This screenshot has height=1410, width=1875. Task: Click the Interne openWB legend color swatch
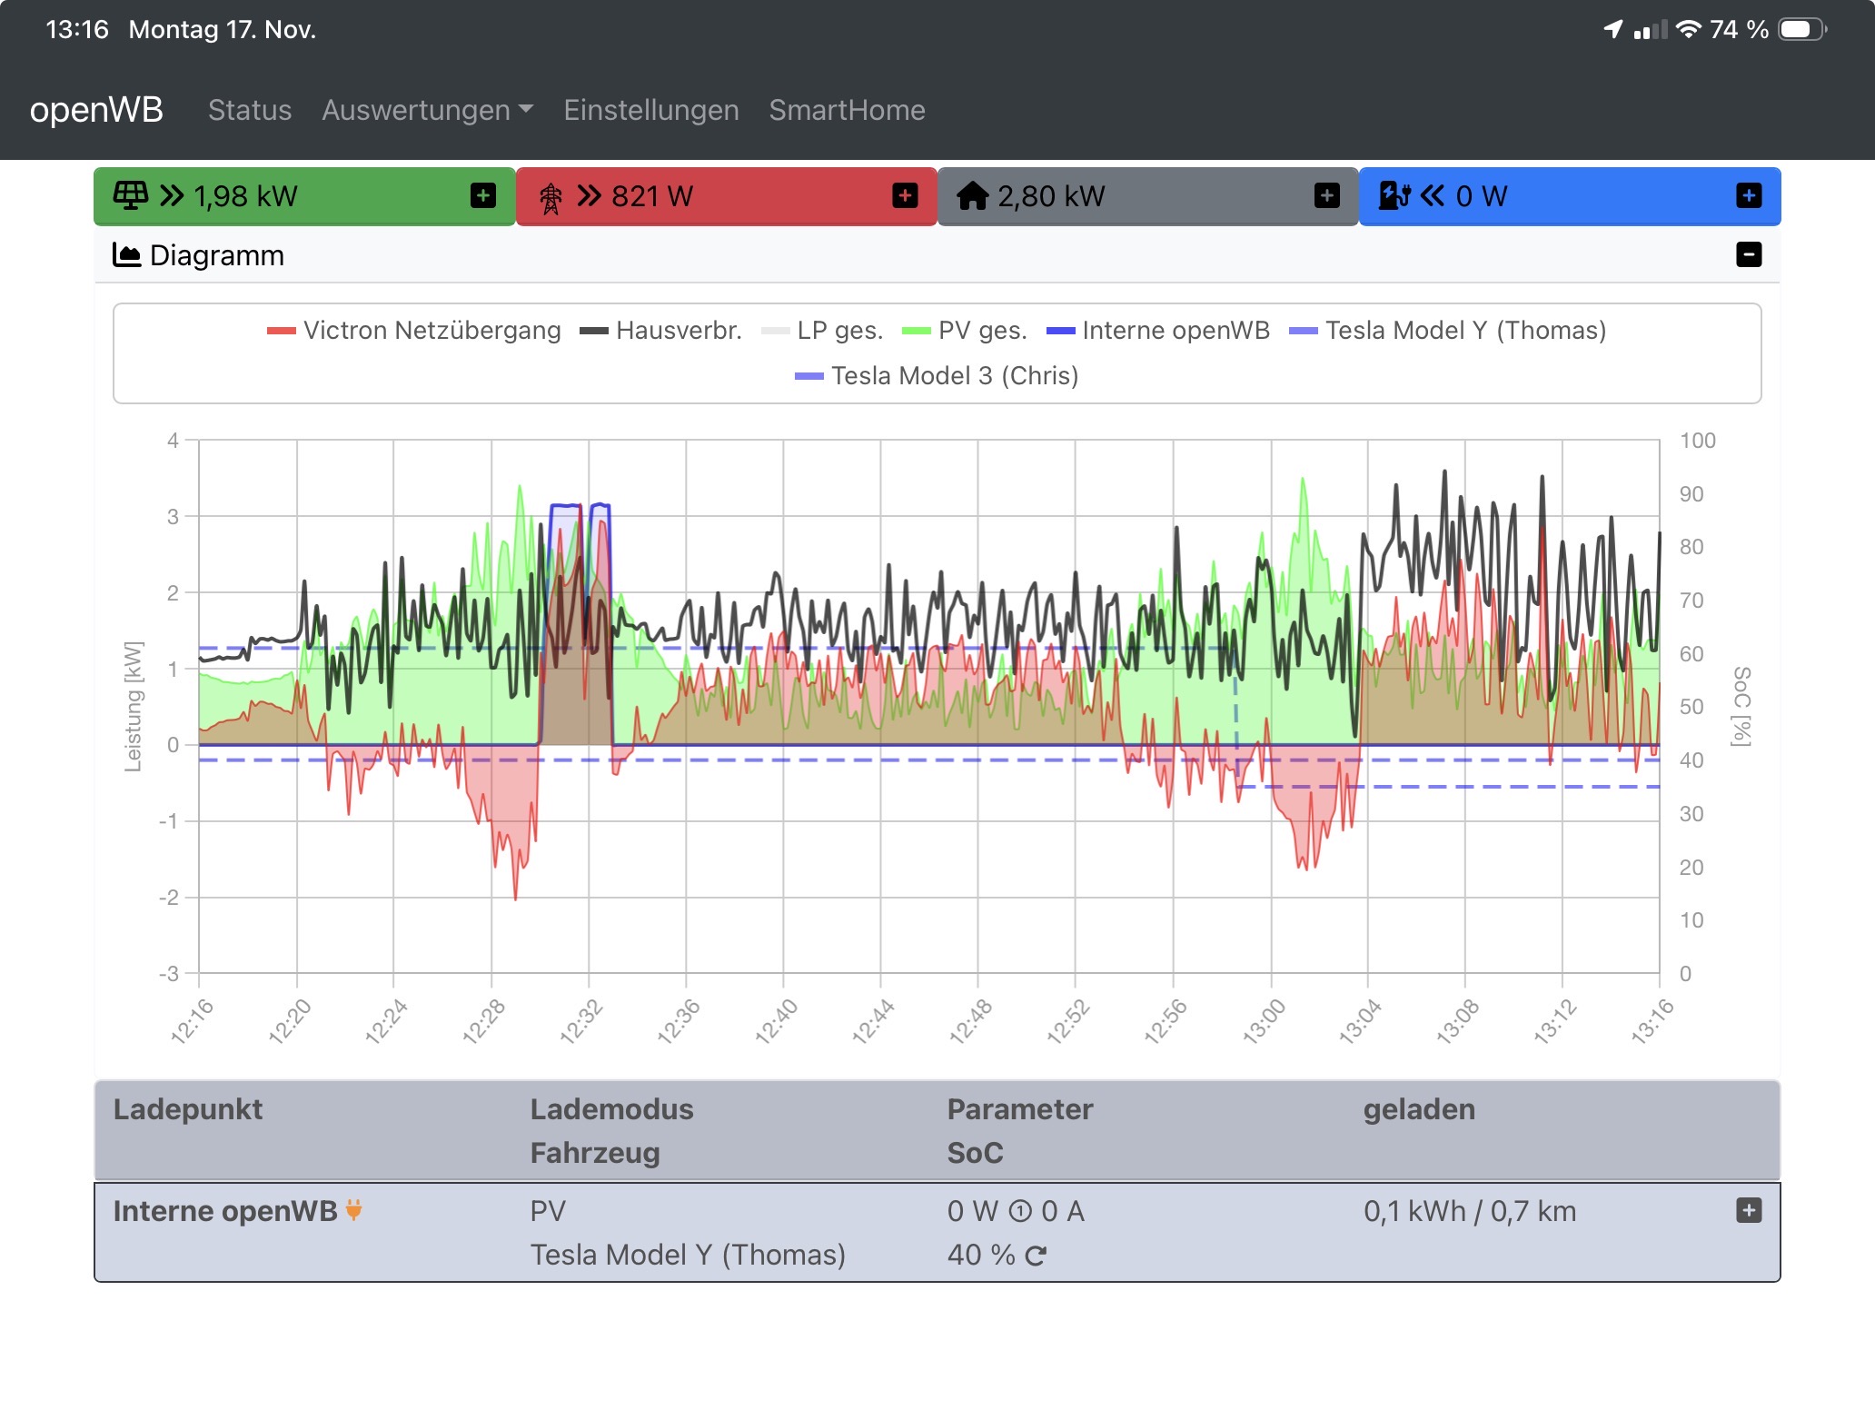(x=1060, y=331)
